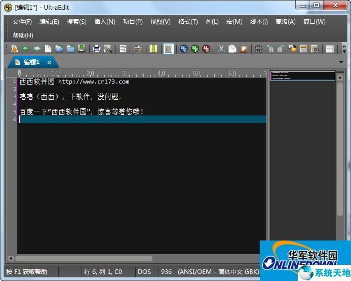Go back with the green left arrow
The height and width of the screenshot is (281, 351).
[26, 48]
